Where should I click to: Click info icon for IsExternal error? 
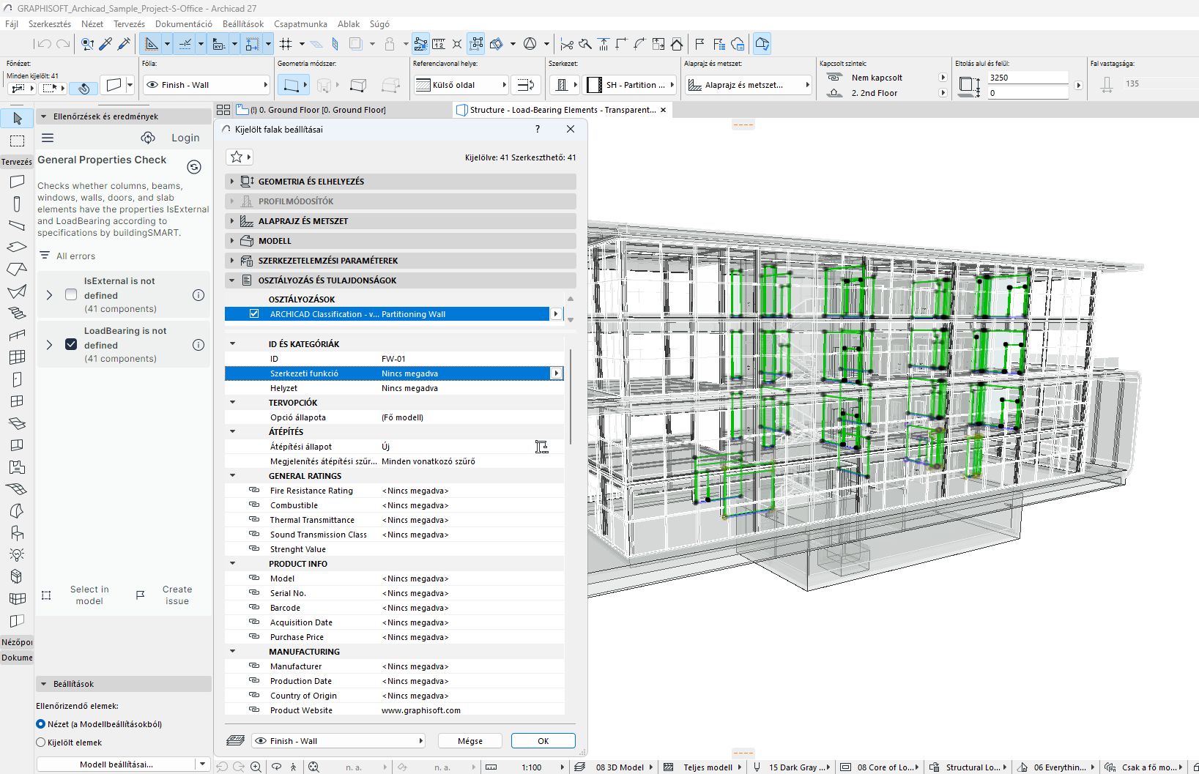pyautogui.click(x=198, y=295)
